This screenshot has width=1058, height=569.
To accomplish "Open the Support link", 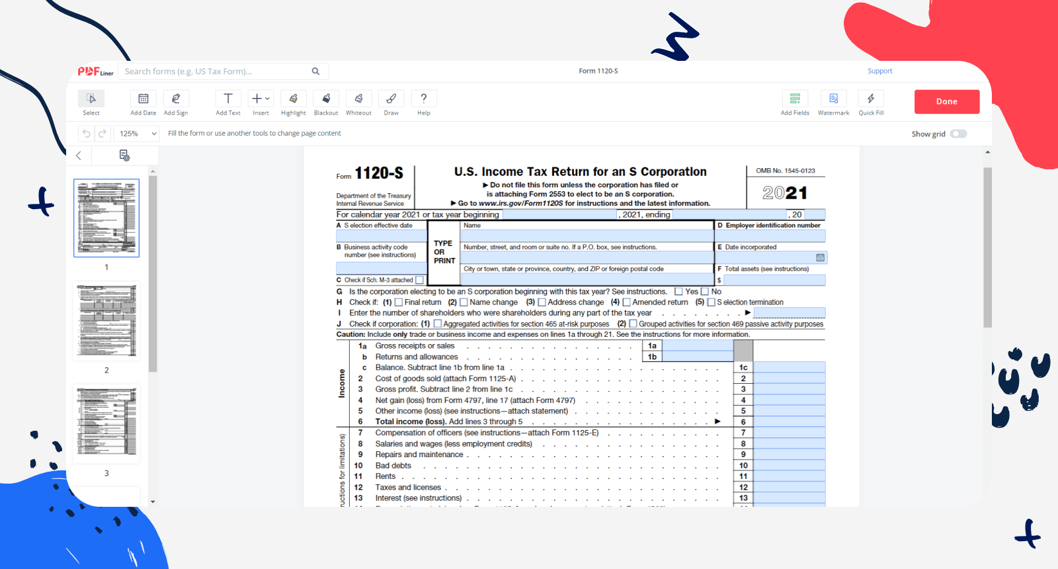I will click(x=879, y=71).
